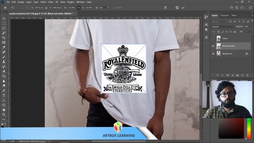The width and height of the screenshot is (254, 143).
Task: Select the Frame tool
Action: tap(4, 43)
